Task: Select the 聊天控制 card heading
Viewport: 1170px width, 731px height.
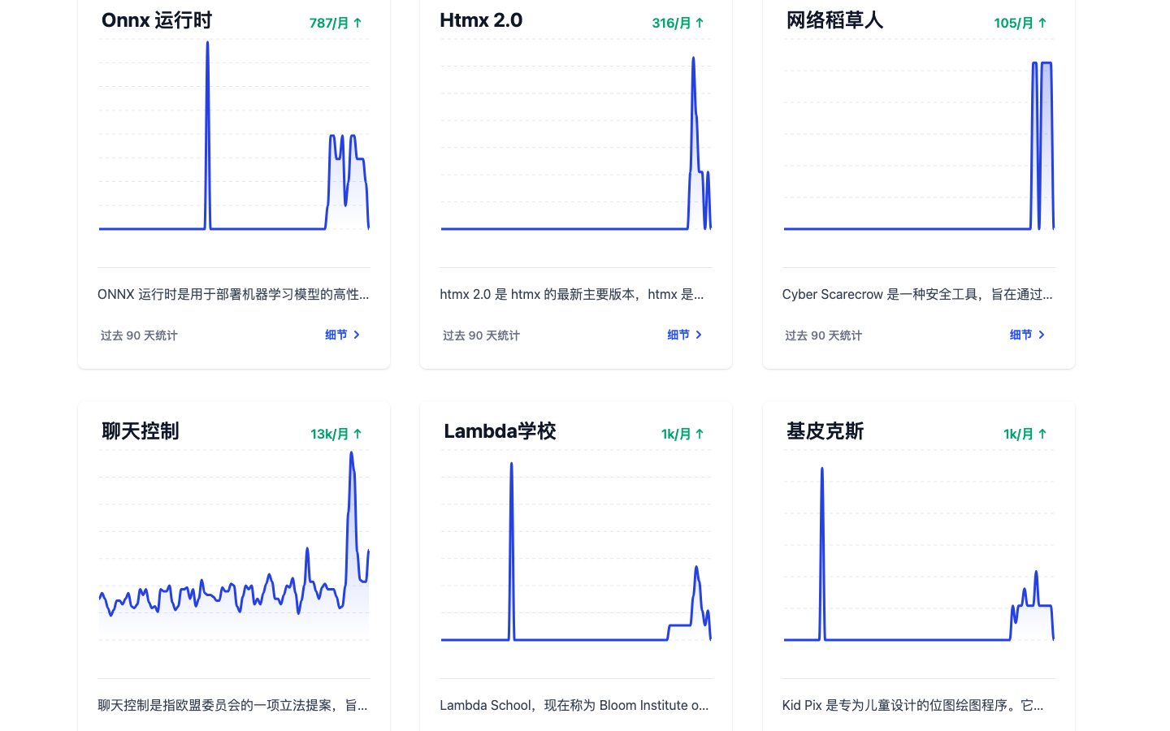Action: coord(139,430)
